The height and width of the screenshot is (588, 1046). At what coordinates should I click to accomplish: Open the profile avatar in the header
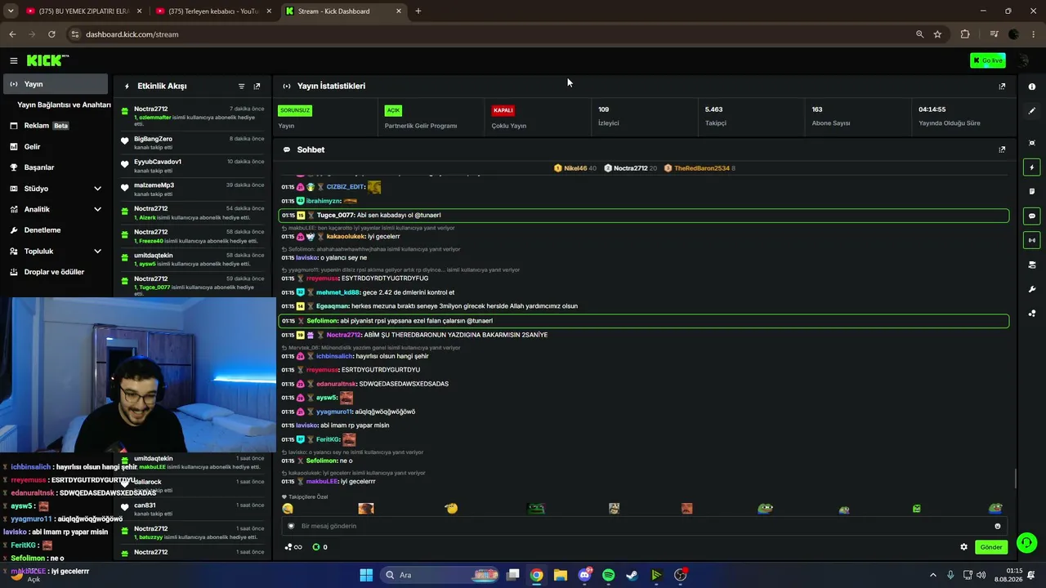1022,60
